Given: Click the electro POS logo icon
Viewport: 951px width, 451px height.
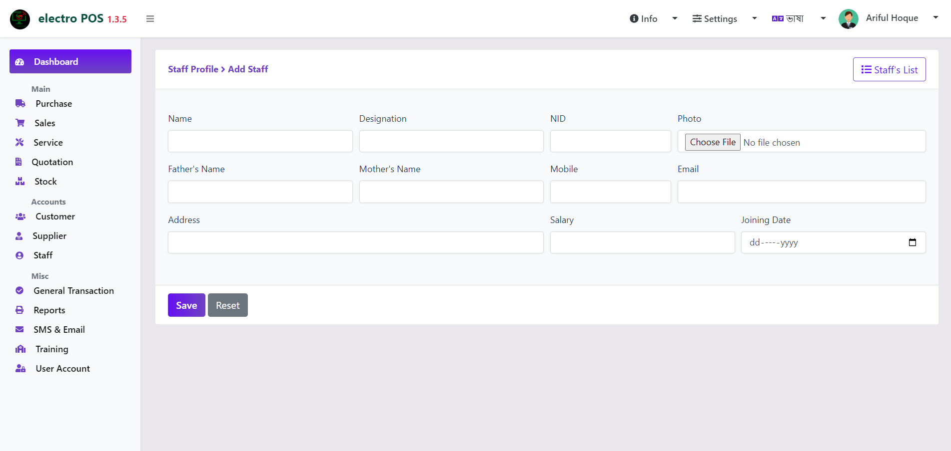Looking at the screenshot, I should click(20, 19).
